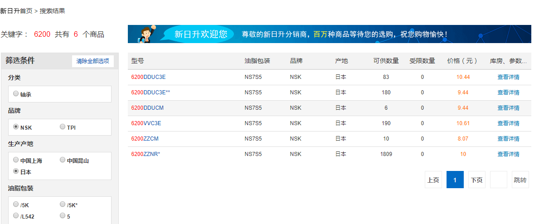This screenshot has height=224, width=544.
Task: Select the /L542 grease packaging option
Action: pyautogui.click(x=16, y=216)
